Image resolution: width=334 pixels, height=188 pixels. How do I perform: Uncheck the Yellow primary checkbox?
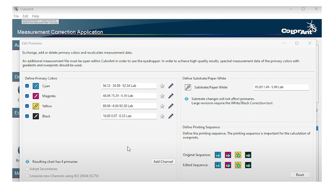(x=27, y=106)
